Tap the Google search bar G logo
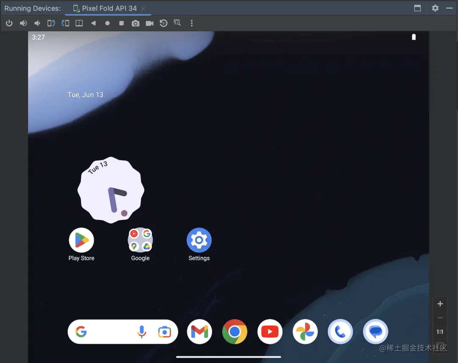Image resolution: width=458 pixels, height=363 pixels. (x=81, y=332)
